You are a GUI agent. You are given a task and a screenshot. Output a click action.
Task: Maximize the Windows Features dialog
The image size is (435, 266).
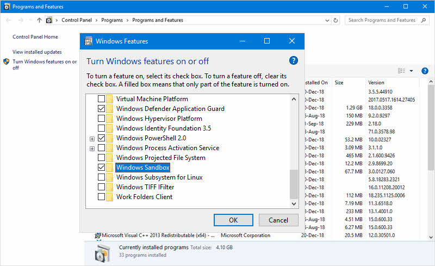[267, 41]
